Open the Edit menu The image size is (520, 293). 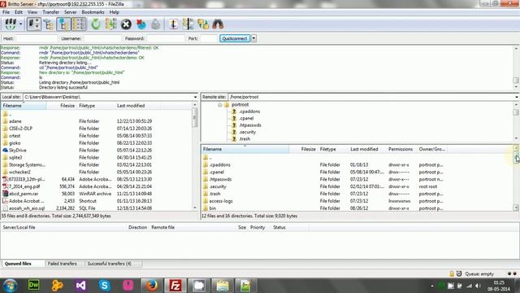pyautogui.click(x=19, y=12)
